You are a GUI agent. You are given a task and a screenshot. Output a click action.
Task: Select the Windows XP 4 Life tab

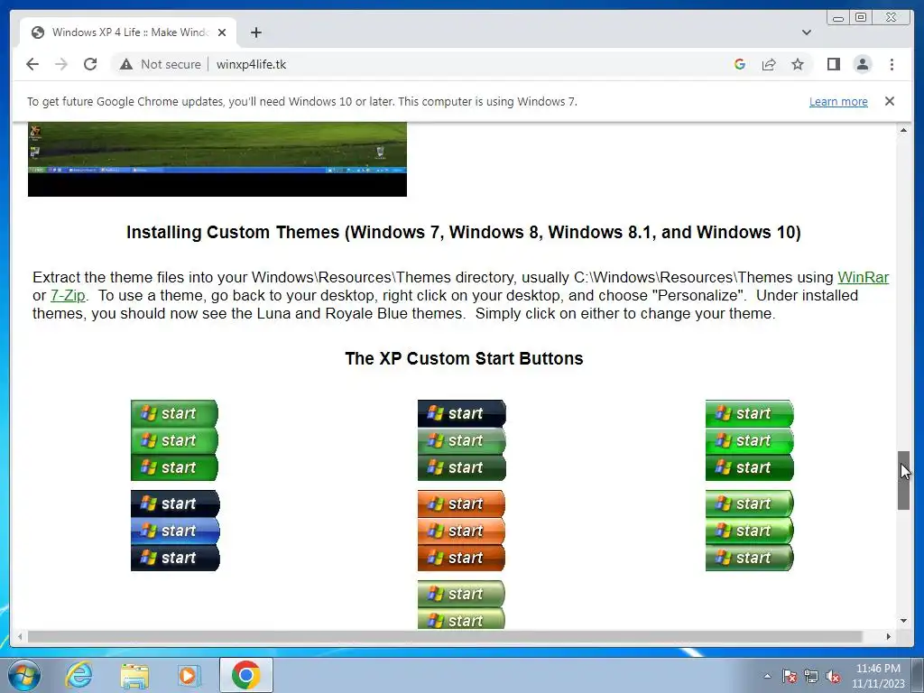(x=128, y=32)
